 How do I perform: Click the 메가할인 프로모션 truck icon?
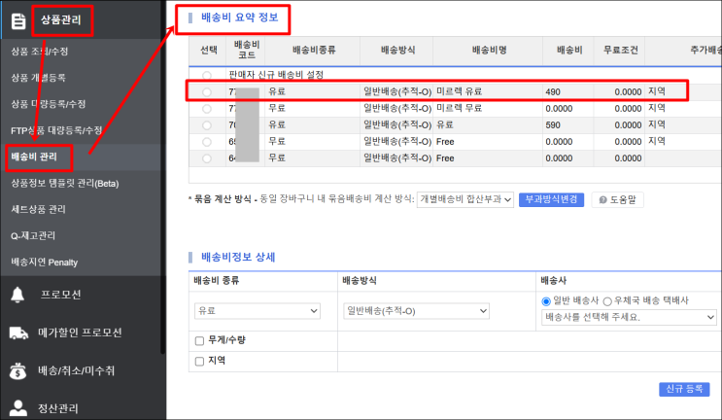click(18, 332)
